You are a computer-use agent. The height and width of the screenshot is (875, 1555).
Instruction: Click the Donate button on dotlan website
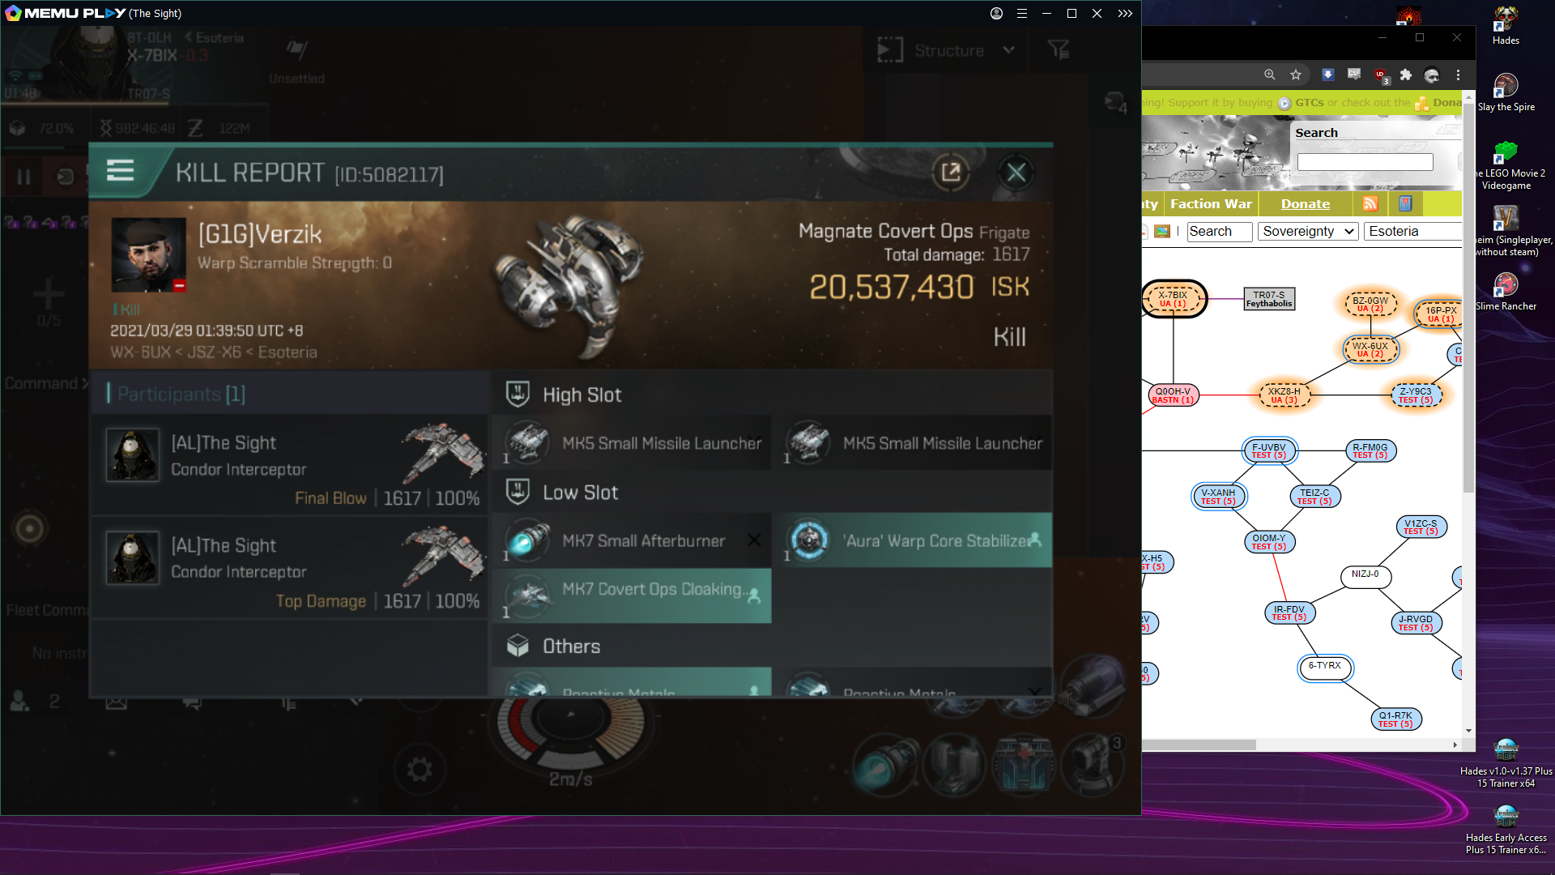click(x=1305, y=203)
